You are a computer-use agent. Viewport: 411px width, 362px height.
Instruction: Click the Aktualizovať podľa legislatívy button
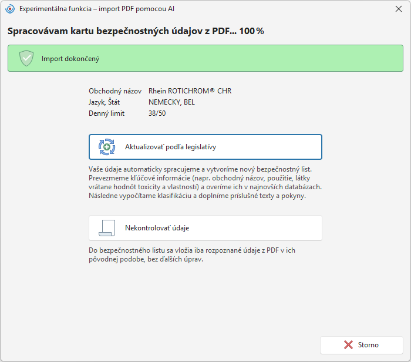coord(206,147)
